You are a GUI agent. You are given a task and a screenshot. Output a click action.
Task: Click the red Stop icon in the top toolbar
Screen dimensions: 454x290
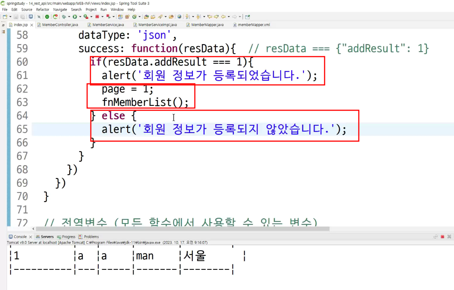tap(97, 17)
